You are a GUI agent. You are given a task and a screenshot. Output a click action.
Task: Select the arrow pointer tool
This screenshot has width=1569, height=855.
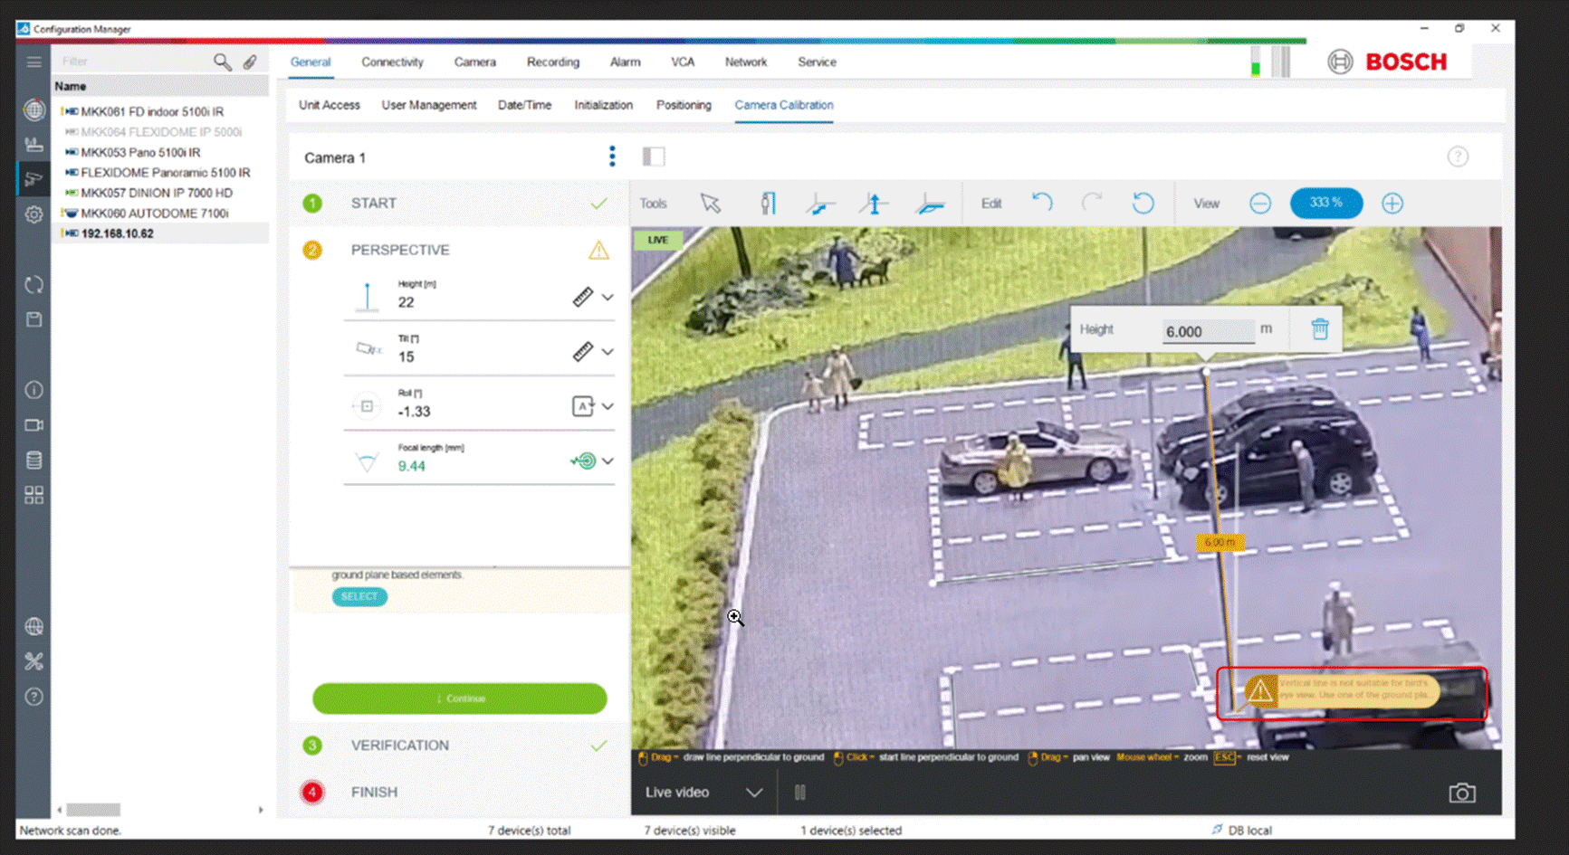[x=711, y=204]
